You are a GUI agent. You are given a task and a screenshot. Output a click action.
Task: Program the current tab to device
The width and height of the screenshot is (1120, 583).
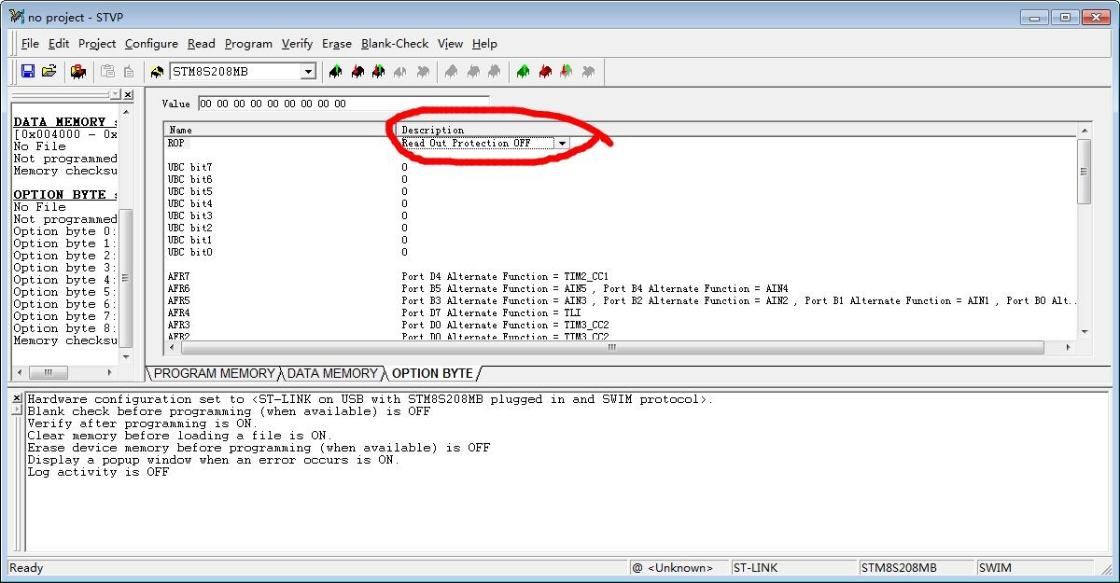(357, 71)
